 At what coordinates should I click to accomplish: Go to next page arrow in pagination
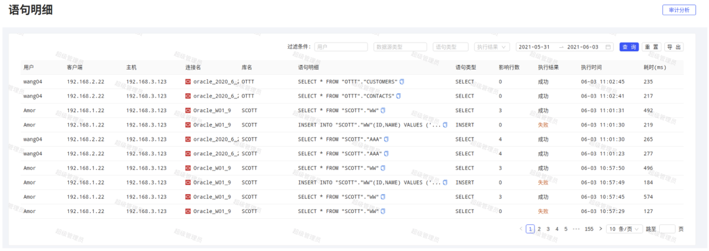pyautogui.click(x=601, y=229)
